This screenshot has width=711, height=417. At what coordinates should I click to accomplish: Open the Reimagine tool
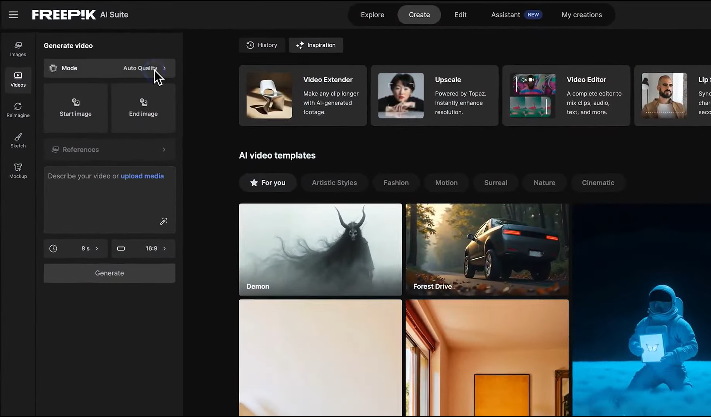coord(18,110)
